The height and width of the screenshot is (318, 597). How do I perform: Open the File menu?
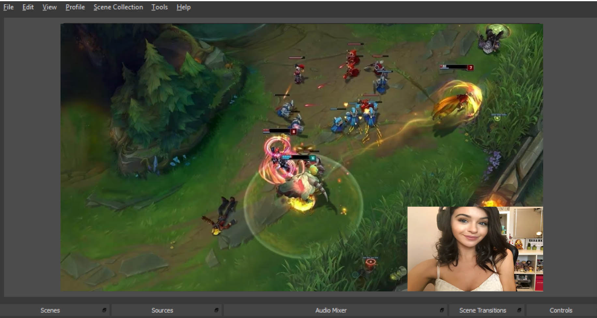pyautogui.click(x=8, y=7)
